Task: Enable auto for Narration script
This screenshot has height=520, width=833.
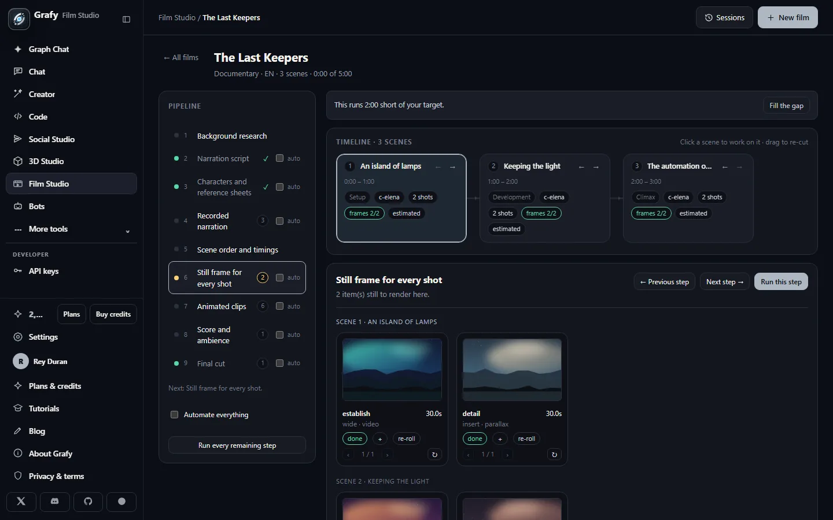Action: pos(279,158)
